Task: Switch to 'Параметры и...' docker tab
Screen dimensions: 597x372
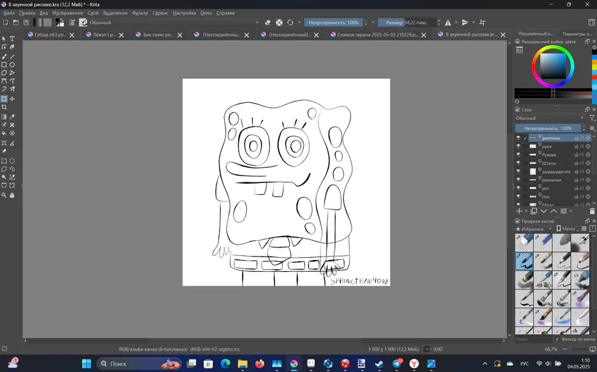Action: click(577, 34)
